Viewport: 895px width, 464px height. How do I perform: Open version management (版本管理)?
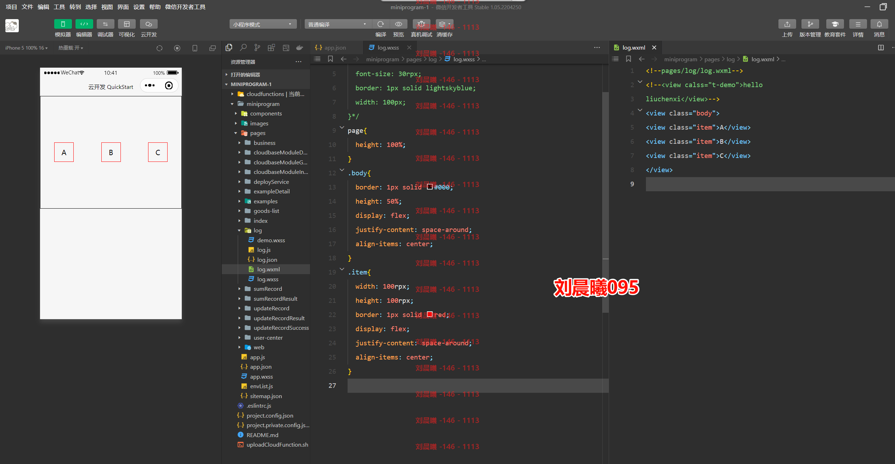coord(810,24)
